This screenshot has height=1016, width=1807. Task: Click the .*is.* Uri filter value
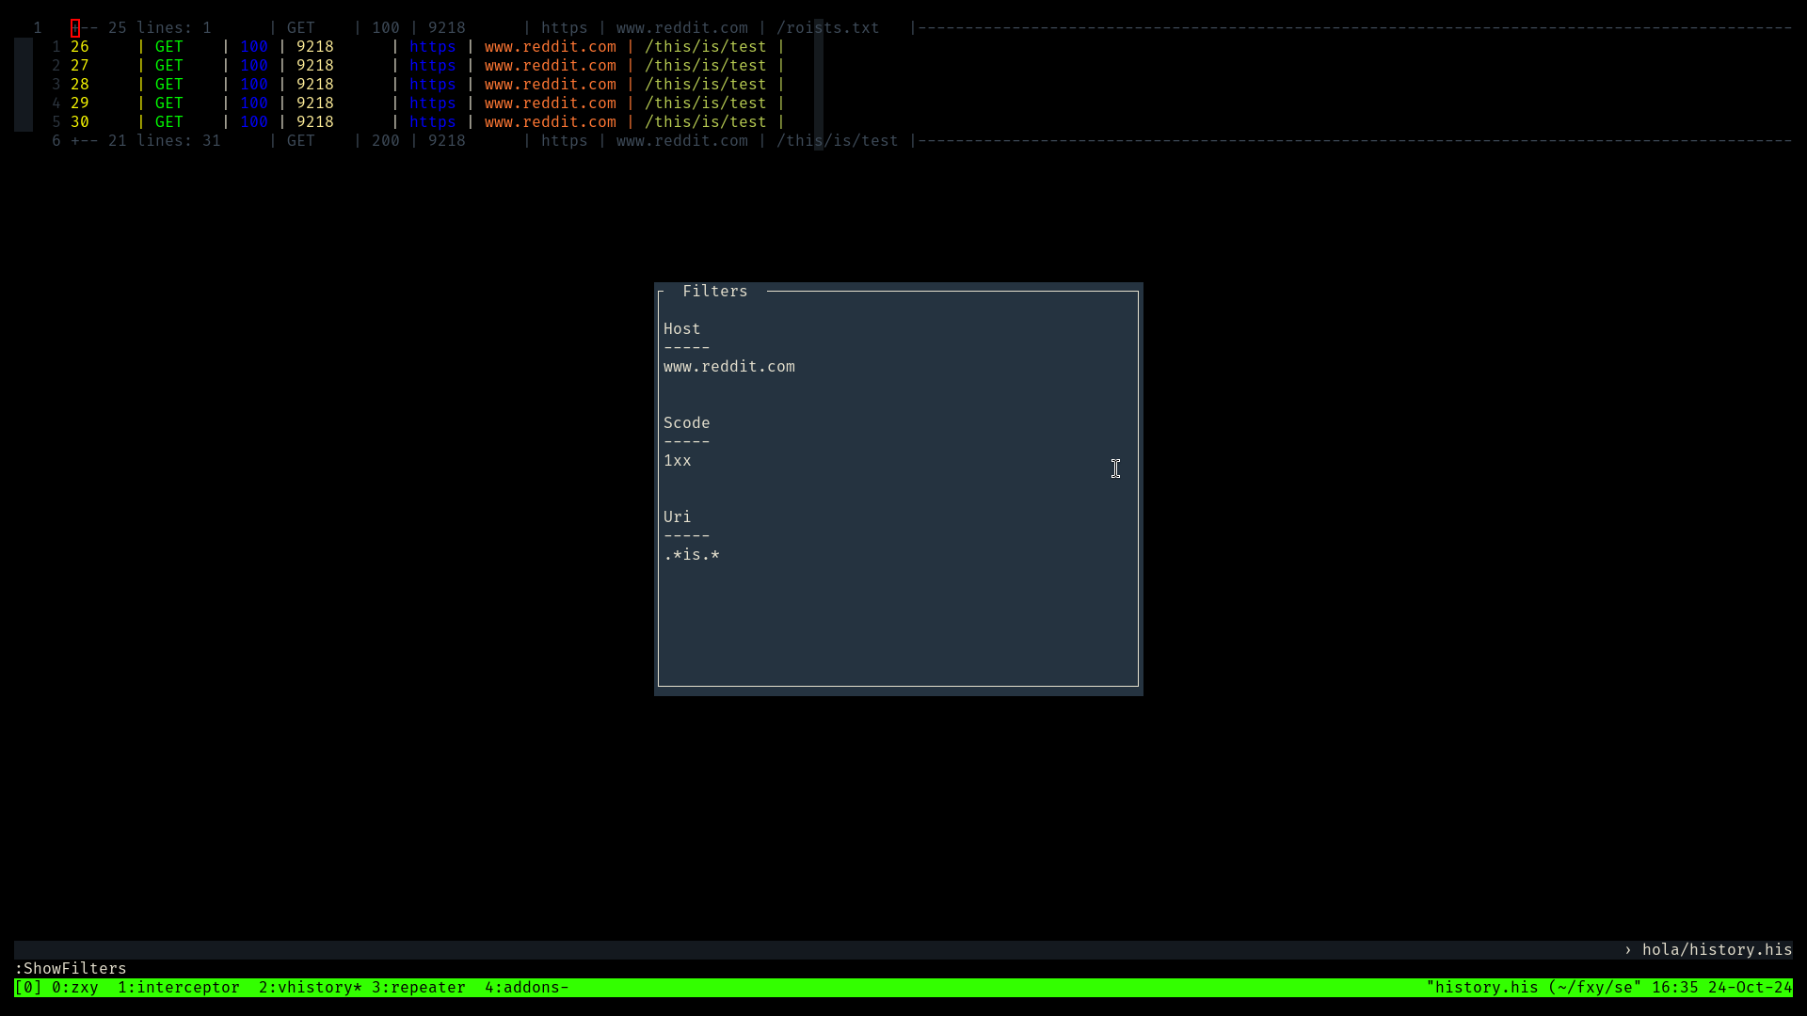pos(691,555)
